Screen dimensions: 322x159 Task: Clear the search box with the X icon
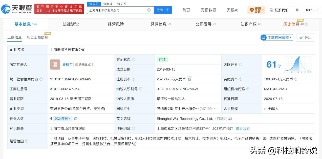click(x=149, y=10)
